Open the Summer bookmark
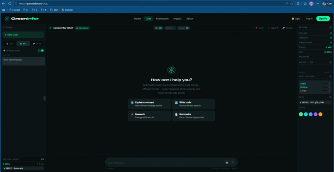 click(x=67, y=10)
